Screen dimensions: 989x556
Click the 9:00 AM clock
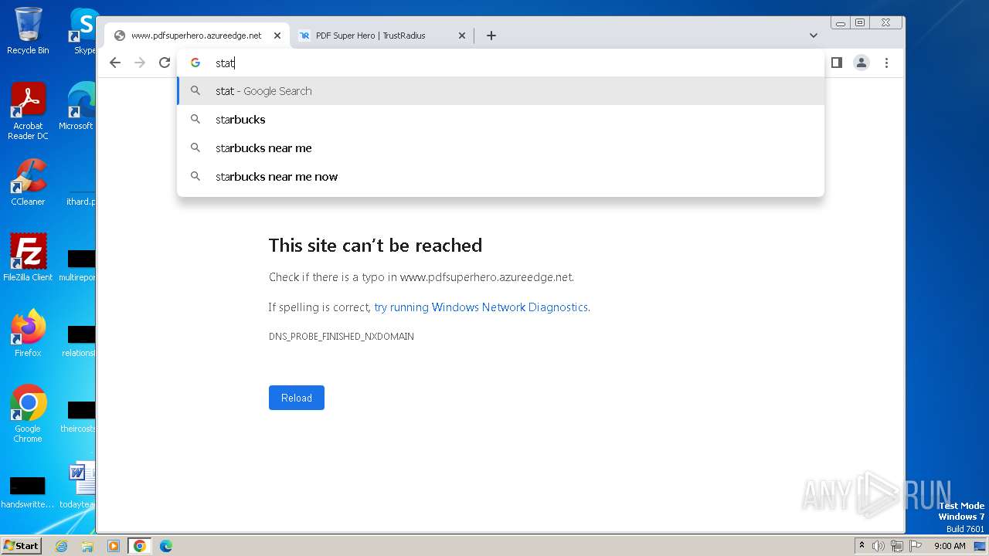point(950,546)
